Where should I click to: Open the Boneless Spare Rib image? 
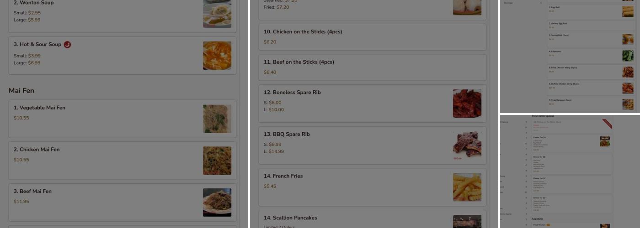[x=467, y=104]
